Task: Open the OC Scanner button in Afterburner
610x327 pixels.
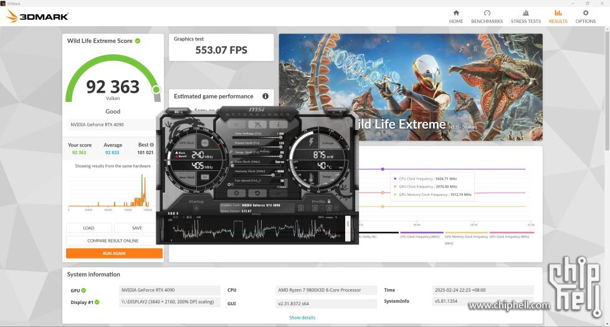Action: click(x=178, y=112)
